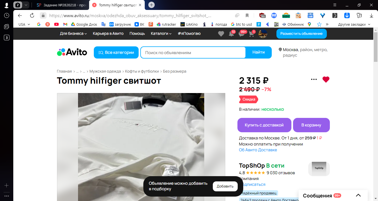Open загрузчик bookmark
Viewport: 378px width, 201px height.
pyautogui.click(x=120, y=24)
